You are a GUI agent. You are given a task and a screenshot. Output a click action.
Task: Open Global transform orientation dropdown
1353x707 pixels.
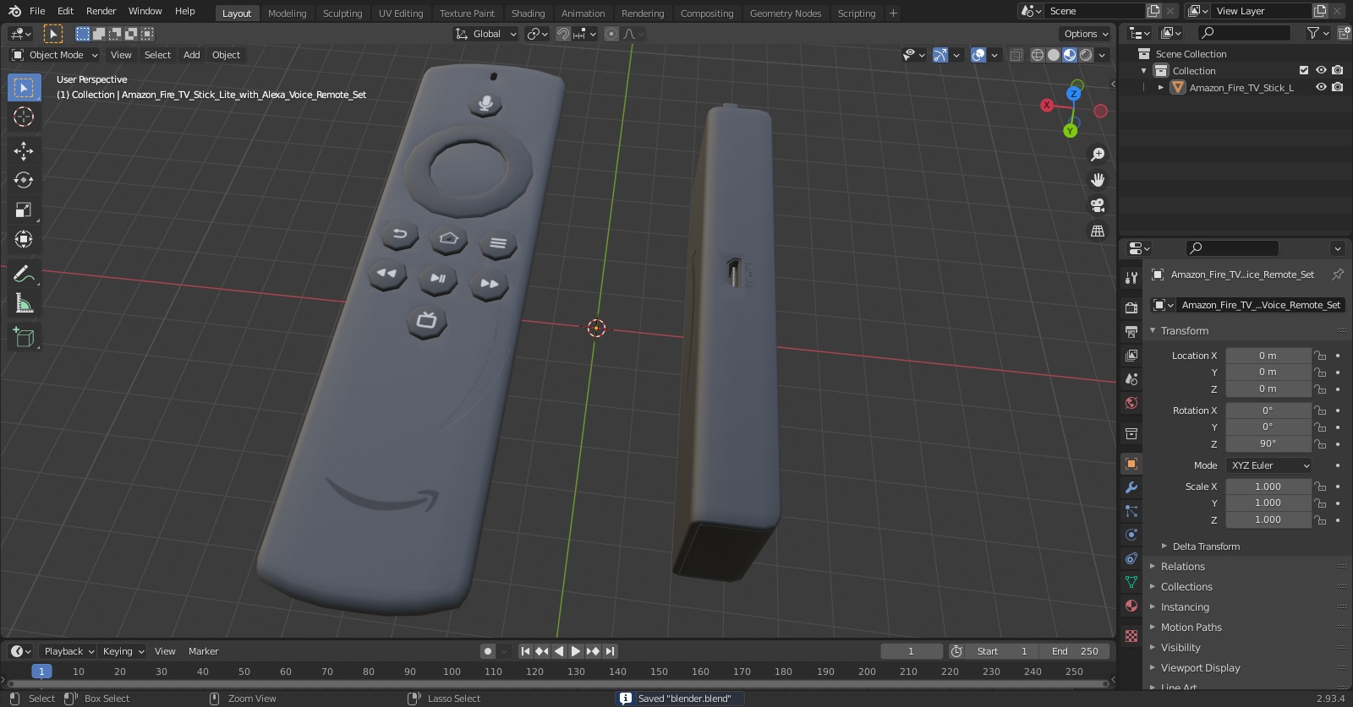coord(485,34)
